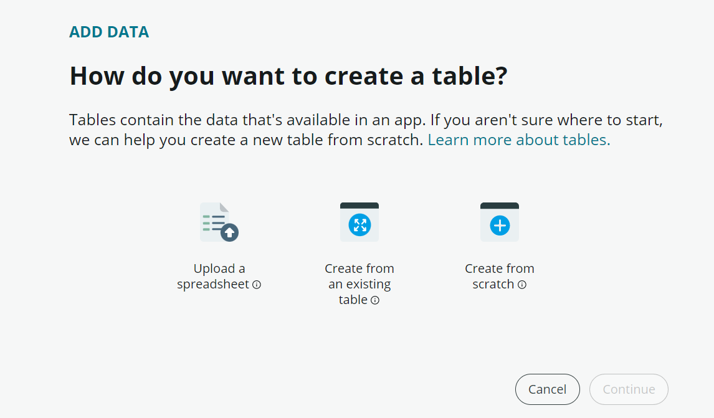Click the "How do you want to create a table?" title
This screenshot has width=714, height=418.
coord(288,76)
